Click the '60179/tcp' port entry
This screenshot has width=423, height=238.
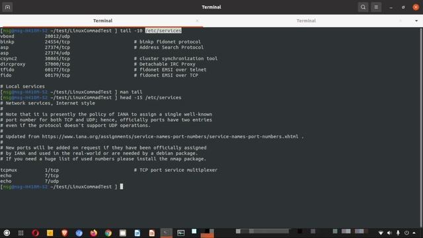click(x=58, y=75)
